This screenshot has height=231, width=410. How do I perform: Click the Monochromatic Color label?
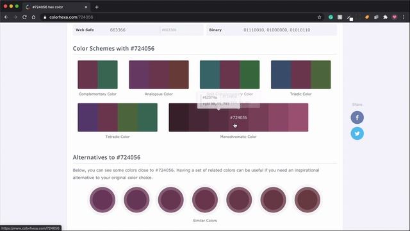[x=238, y=137]
